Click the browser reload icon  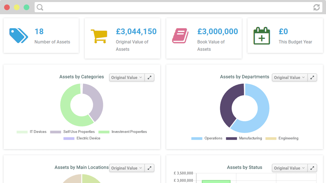tap(317, 7)
